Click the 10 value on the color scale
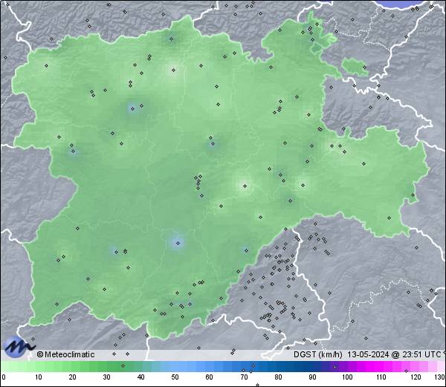446x387 pixels. tap(39, 377)
